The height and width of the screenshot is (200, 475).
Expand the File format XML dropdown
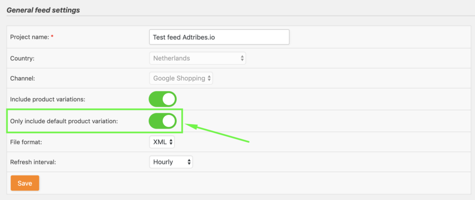[161, 142]
